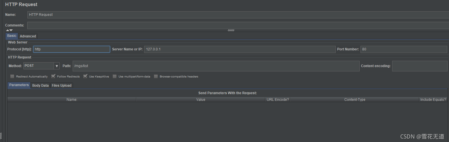
Task: Click the splitter grip below Comments field
Action: pyautogui.click(x=231, y=30)
